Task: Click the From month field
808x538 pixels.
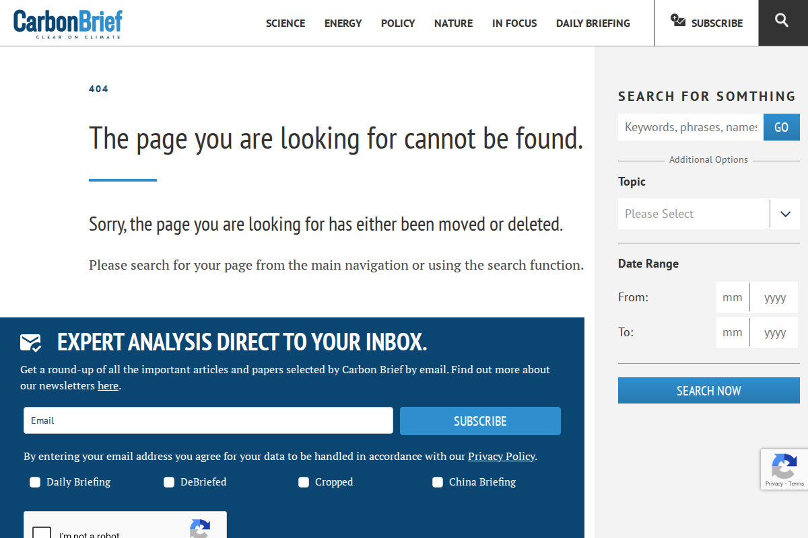Action: click(732, 297)
